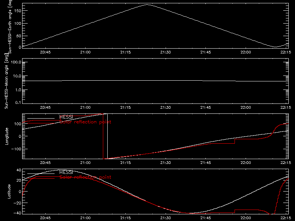
Task: Click the Sun-HESSI-Moon angle [deg] axis title
Action: click(6, 81)
